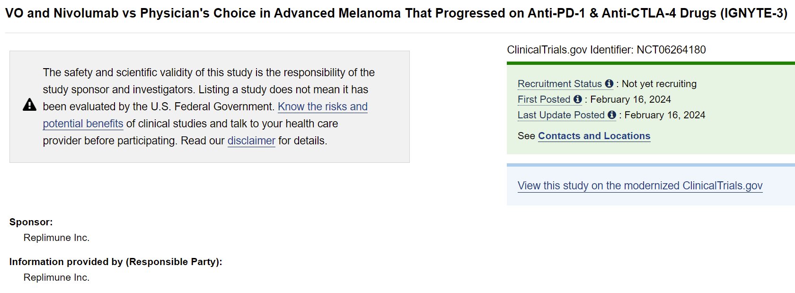Click the 'Sponsor:' label

click(31, 222)
